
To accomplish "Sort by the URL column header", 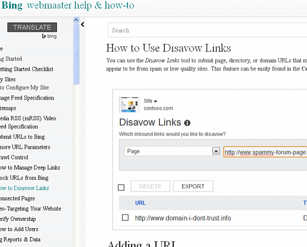I will pos(141,203).
